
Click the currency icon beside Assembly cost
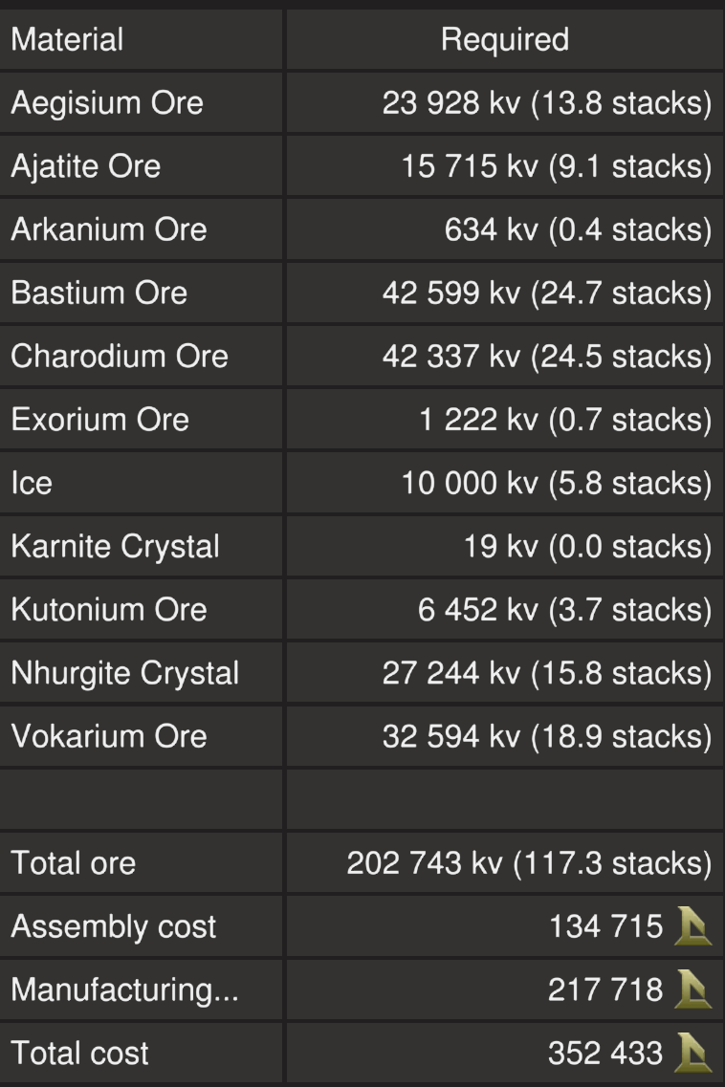[692, 926]
